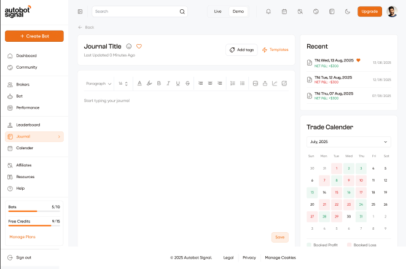
Task: Toggle the favorite heart on Journal Title
Action: (x=139, y=46)
